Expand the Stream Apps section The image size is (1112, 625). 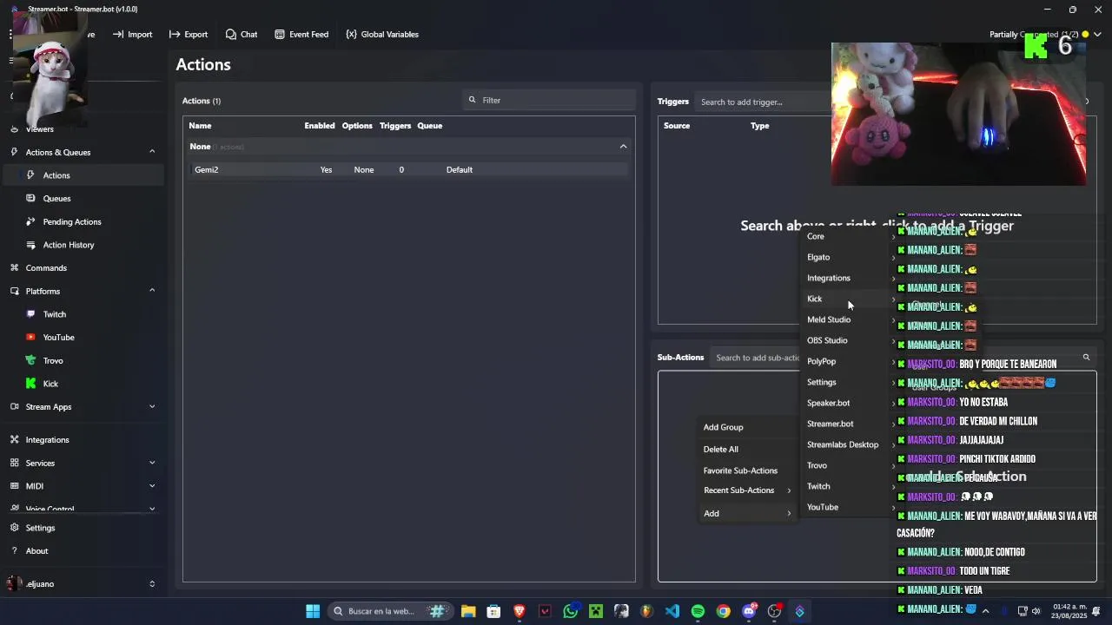(152, 406)
